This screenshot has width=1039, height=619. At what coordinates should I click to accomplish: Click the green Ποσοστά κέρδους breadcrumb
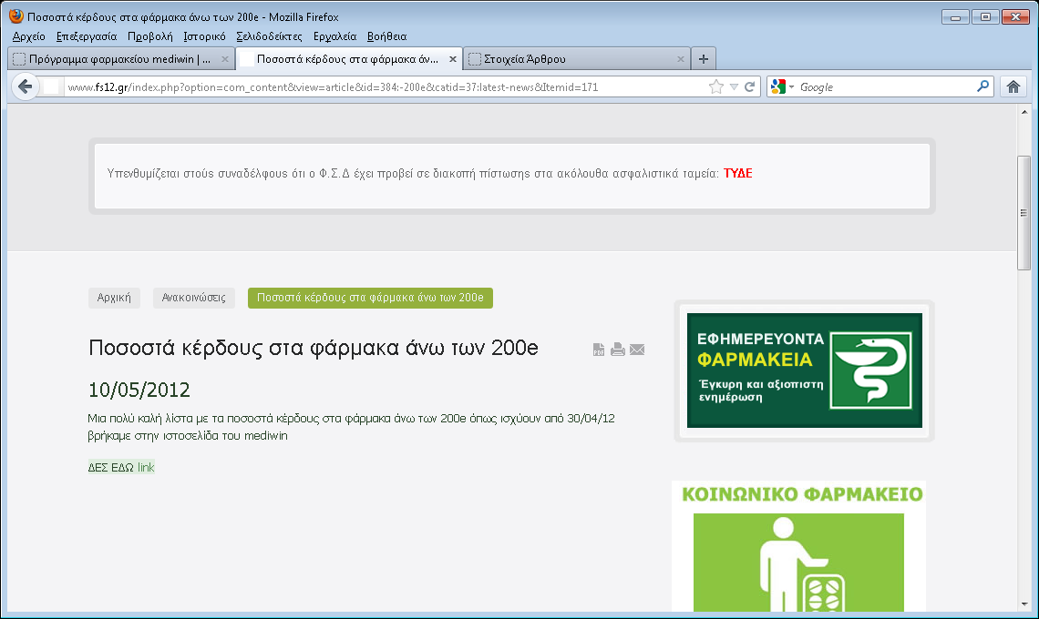coord(370,298)
